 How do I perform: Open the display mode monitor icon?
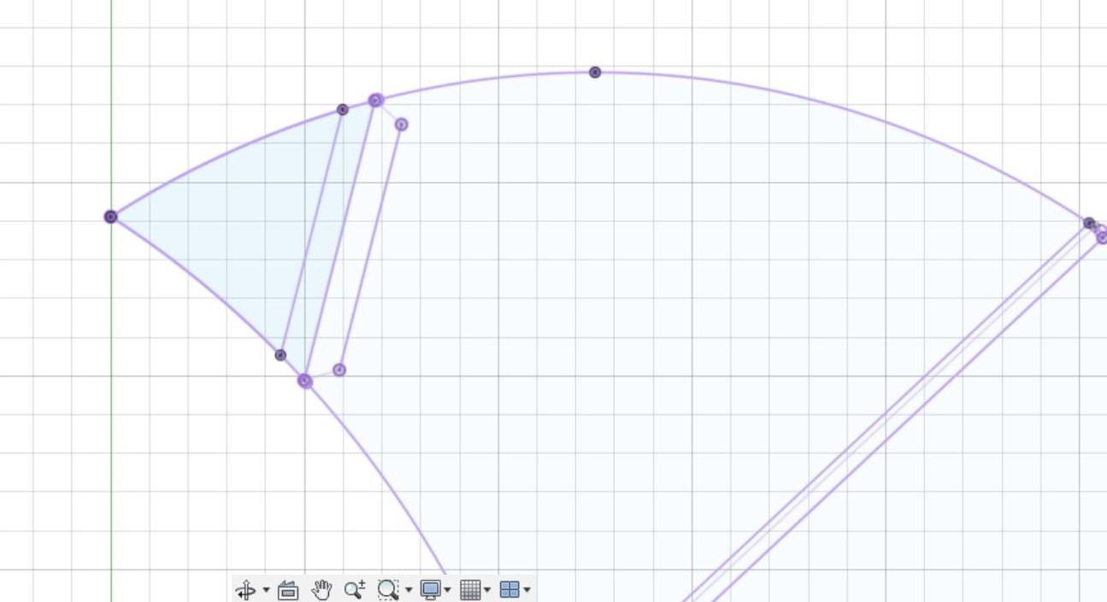[x=433, y=589]
